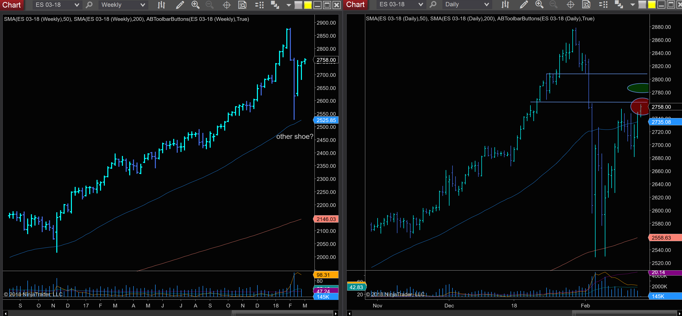Image resolution: width=682 pixels, height=316 pixels.
Task: Open drawing tools pencil on Weekly chart
Action: (x=180, y=5)
